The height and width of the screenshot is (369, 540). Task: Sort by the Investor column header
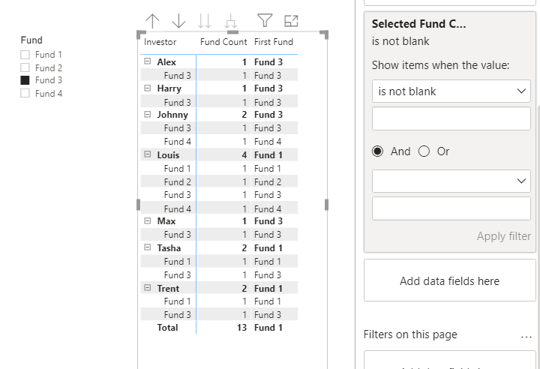coord(160,42)
